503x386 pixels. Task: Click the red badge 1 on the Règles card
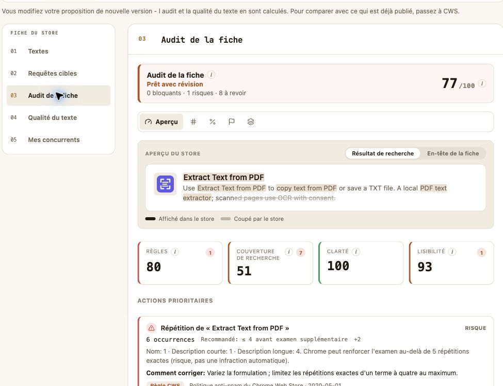click(210, 253)
